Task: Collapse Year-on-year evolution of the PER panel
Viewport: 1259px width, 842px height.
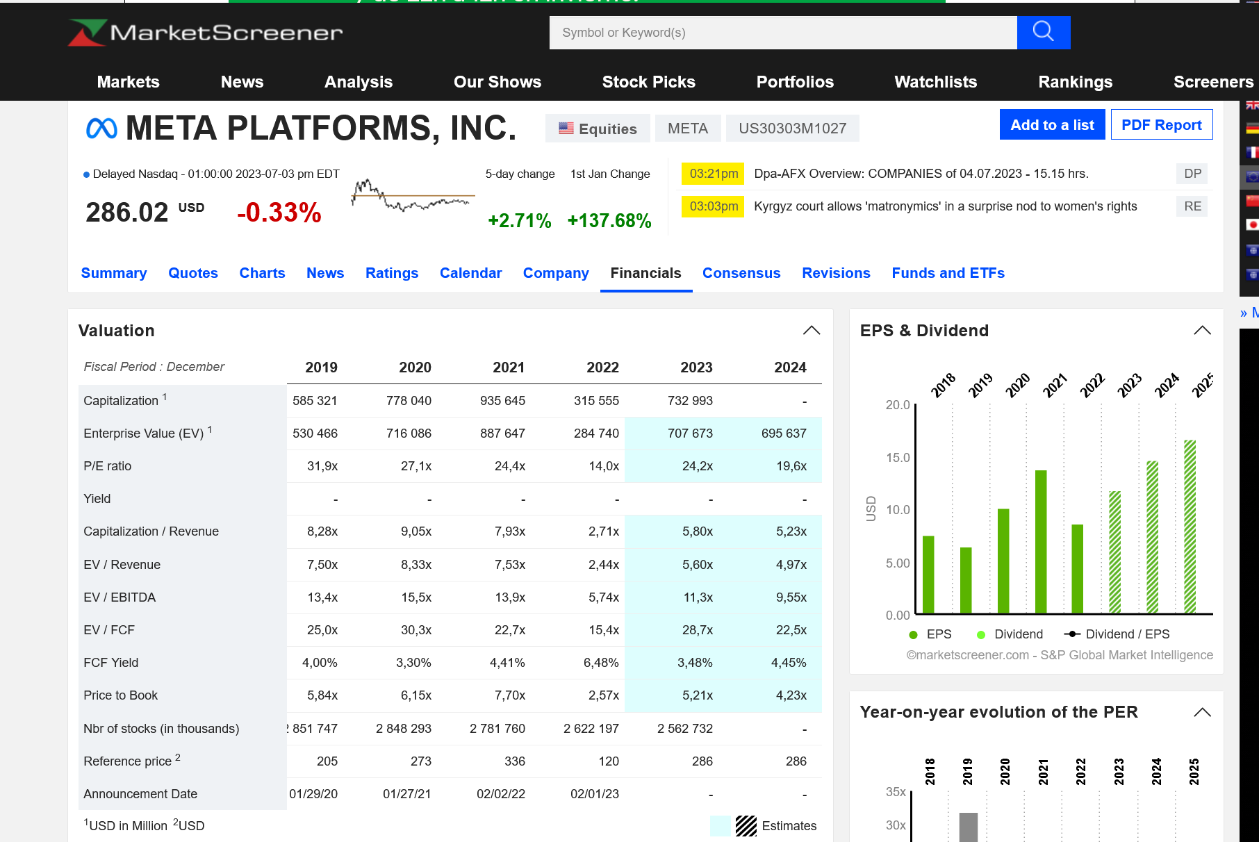Action: pyautogui.click(x=1202, y=712)
